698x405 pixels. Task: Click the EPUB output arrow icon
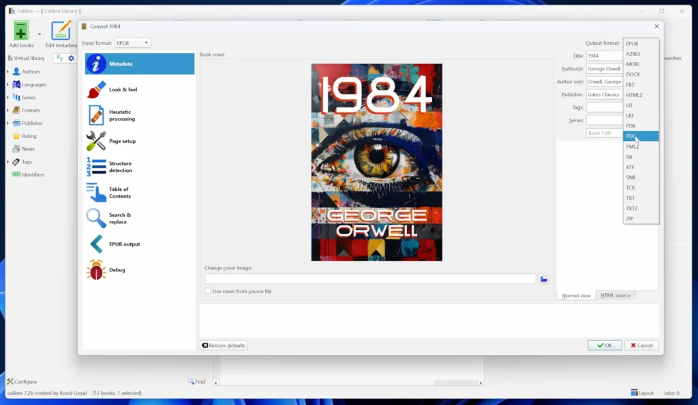[96, 244]
